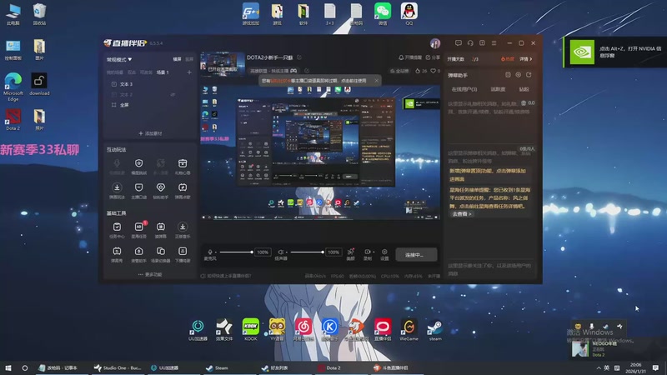Click the NVIDIA overlay notification
Viewport: 667px width, 375px height.
[615, 52]
